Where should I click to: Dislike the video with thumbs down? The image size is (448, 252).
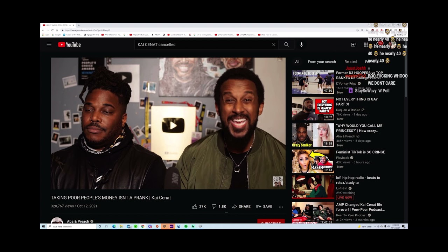(219, 206)
